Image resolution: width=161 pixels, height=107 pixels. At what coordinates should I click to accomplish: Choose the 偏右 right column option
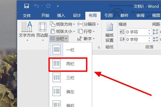71,104
